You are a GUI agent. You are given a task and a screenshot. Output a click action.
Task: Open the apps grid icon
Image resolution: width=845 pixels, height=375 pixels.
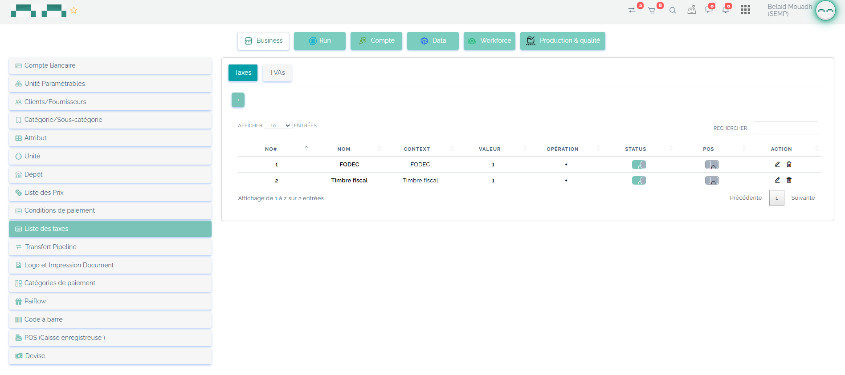pyautogui.click(x=746, y=10)
